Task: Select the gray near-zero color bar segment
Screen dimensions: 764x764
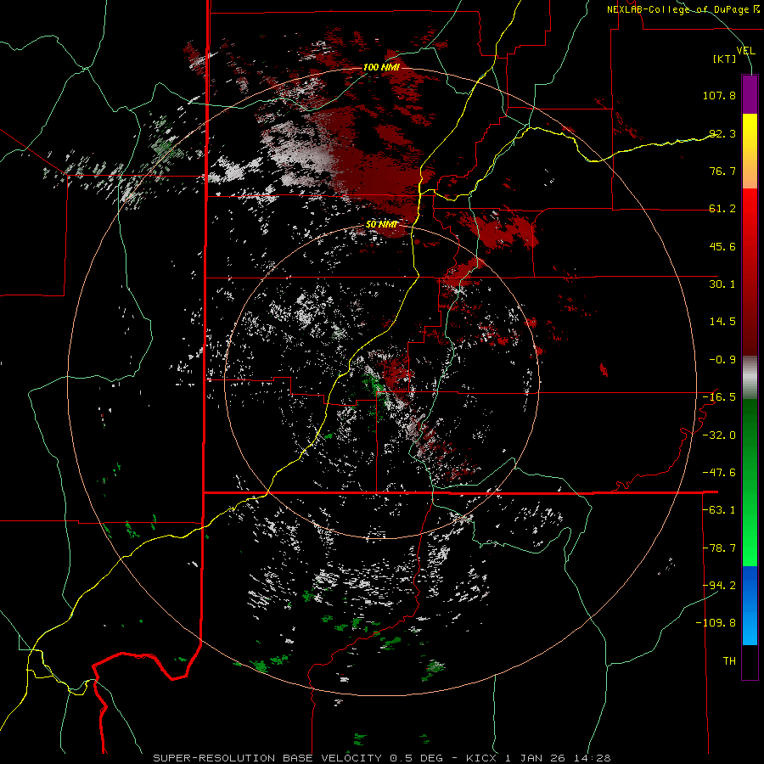Action: click(x=750, y=378)
